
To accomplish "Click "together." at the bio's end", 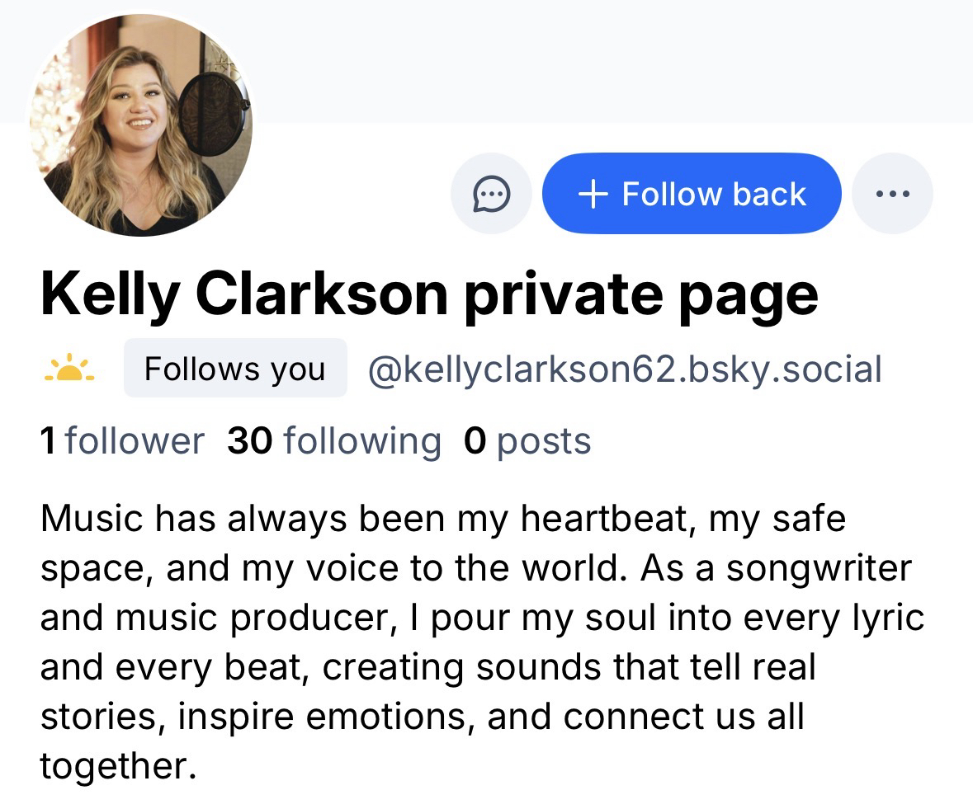I will click(119, 766).
